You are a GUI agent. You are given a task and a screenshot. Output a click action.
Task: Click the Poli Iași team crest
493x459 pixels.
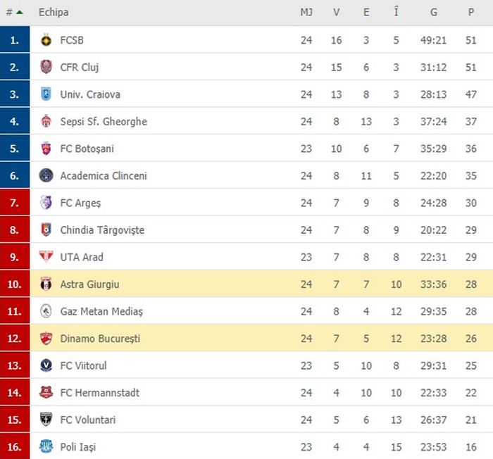(x=46, y=447)
